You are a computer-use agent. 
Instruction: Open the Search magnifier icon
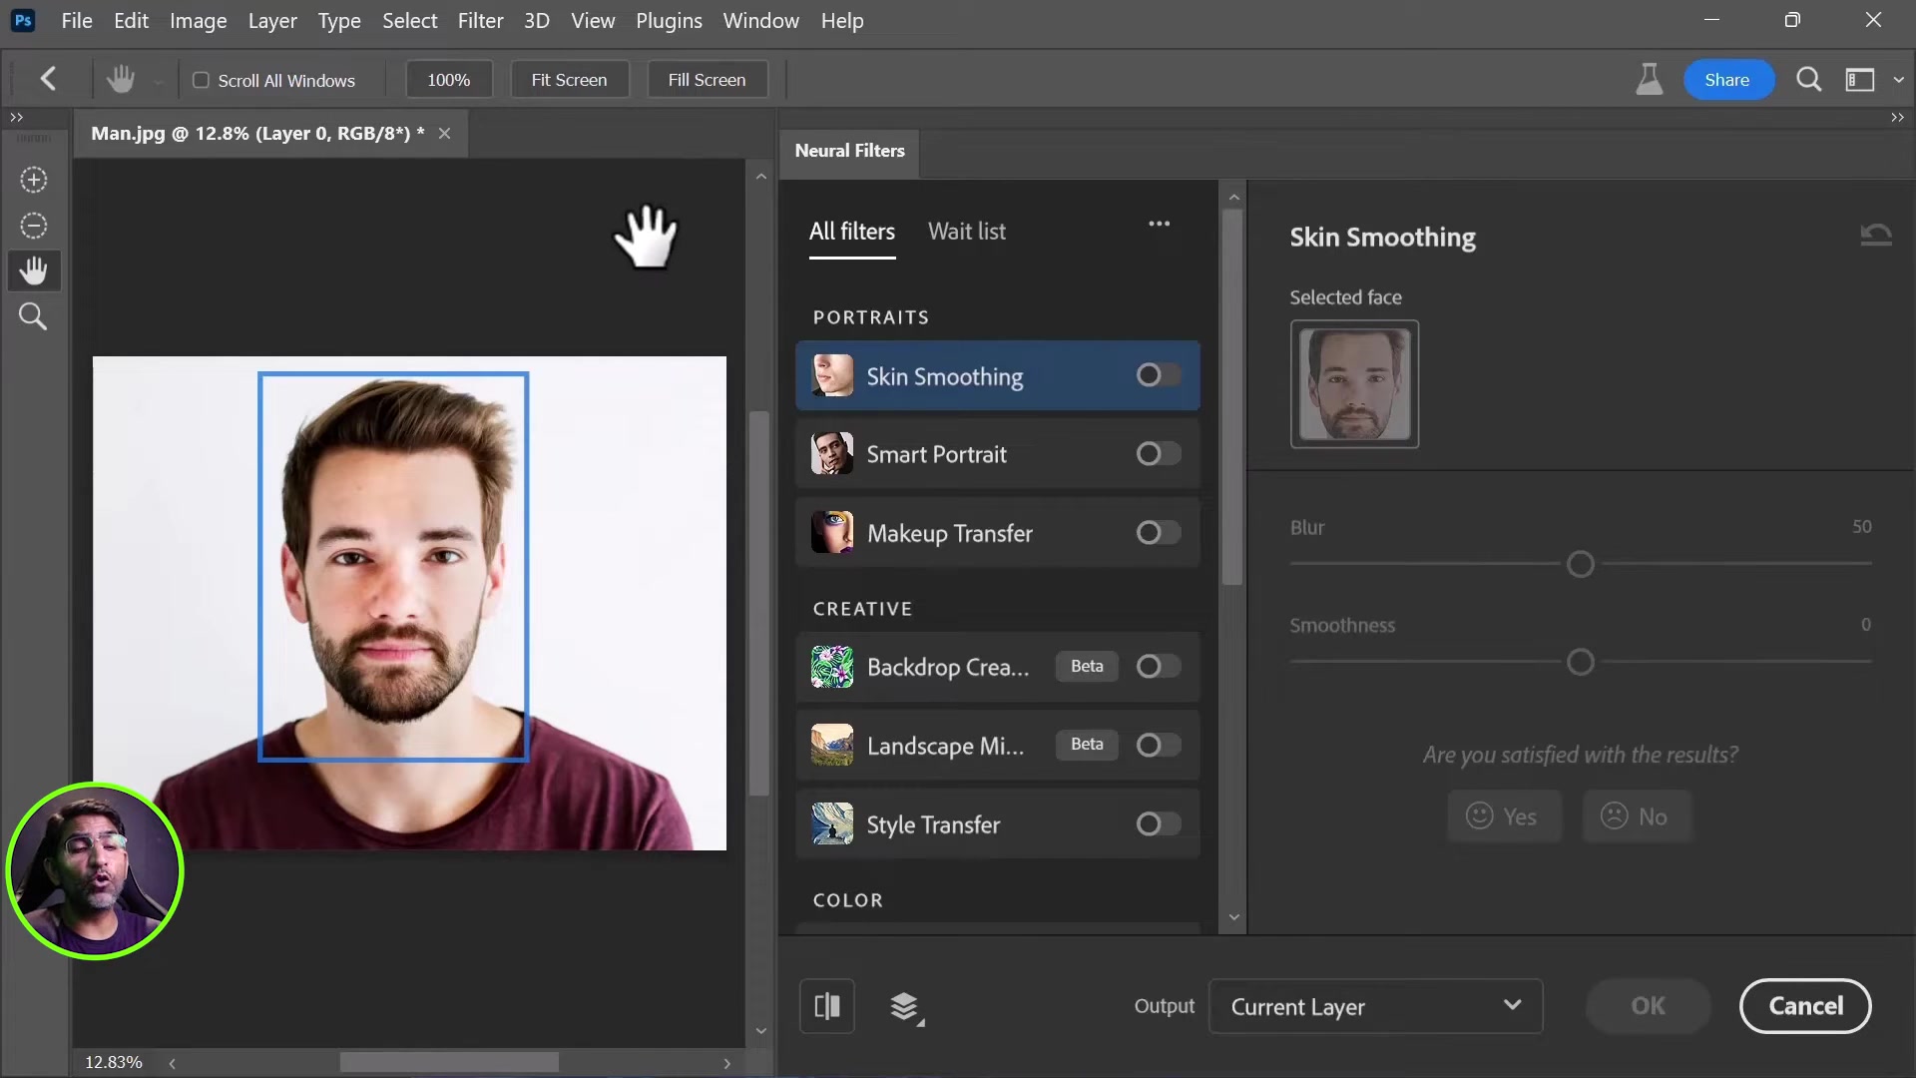point(1808,79)
